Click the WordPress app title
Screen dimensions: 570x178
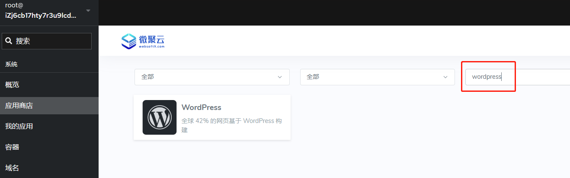201,107
